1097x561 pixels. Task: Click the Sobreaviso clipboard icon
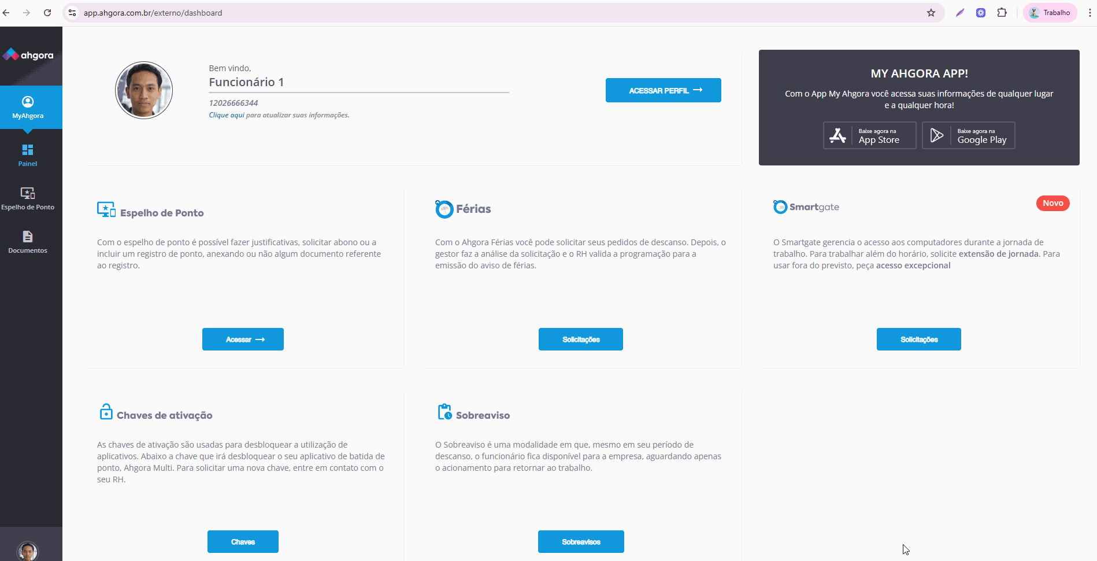(444, 412)
